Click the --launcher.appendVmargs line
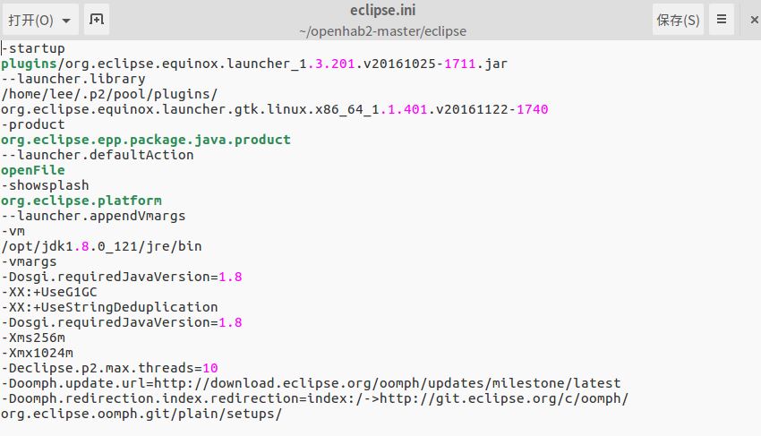 coord(93,216)
